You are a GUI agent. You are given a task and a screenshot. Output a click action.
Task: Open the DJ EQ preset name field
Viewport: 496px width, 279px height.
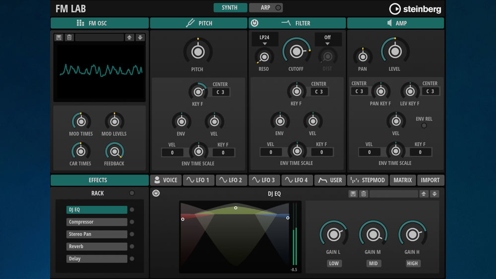[393, 194]
